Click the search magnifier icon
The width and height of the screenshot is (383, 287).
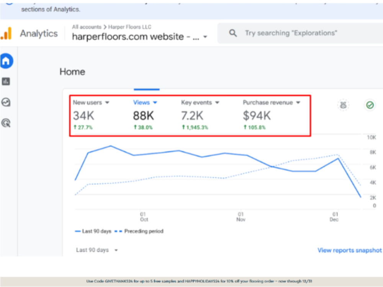coord(233,33)
